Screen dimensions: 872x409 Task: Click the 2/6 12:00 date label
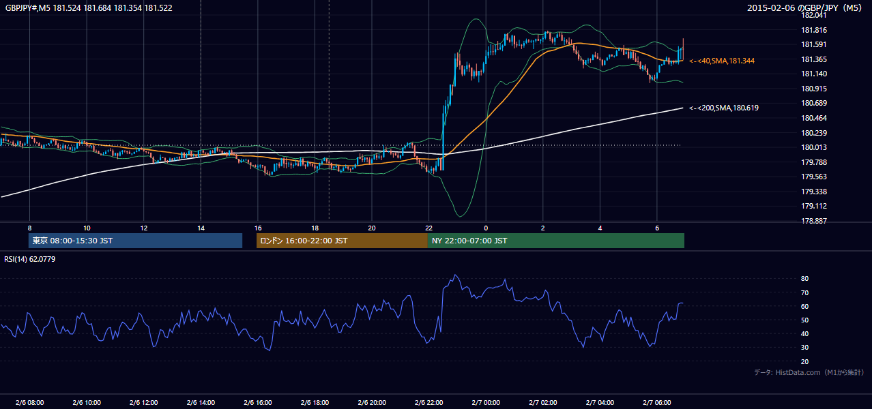point(143,403)
